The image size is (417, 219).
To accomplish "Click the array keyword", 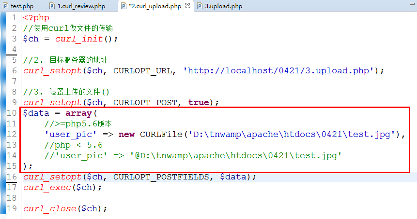I will coord(78,113).
